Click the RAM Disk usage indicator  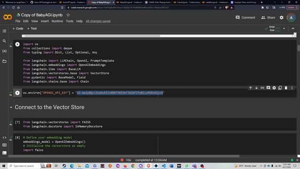pyautogui.click(x=275, y=29)
